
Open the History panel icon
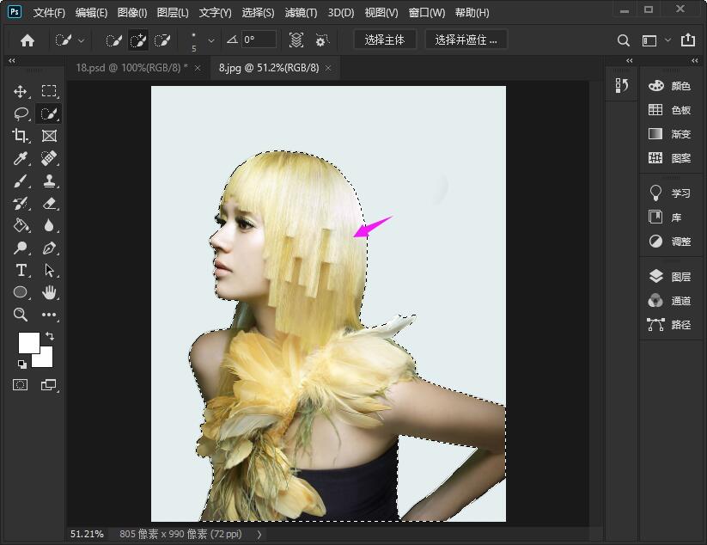point(623,85)
